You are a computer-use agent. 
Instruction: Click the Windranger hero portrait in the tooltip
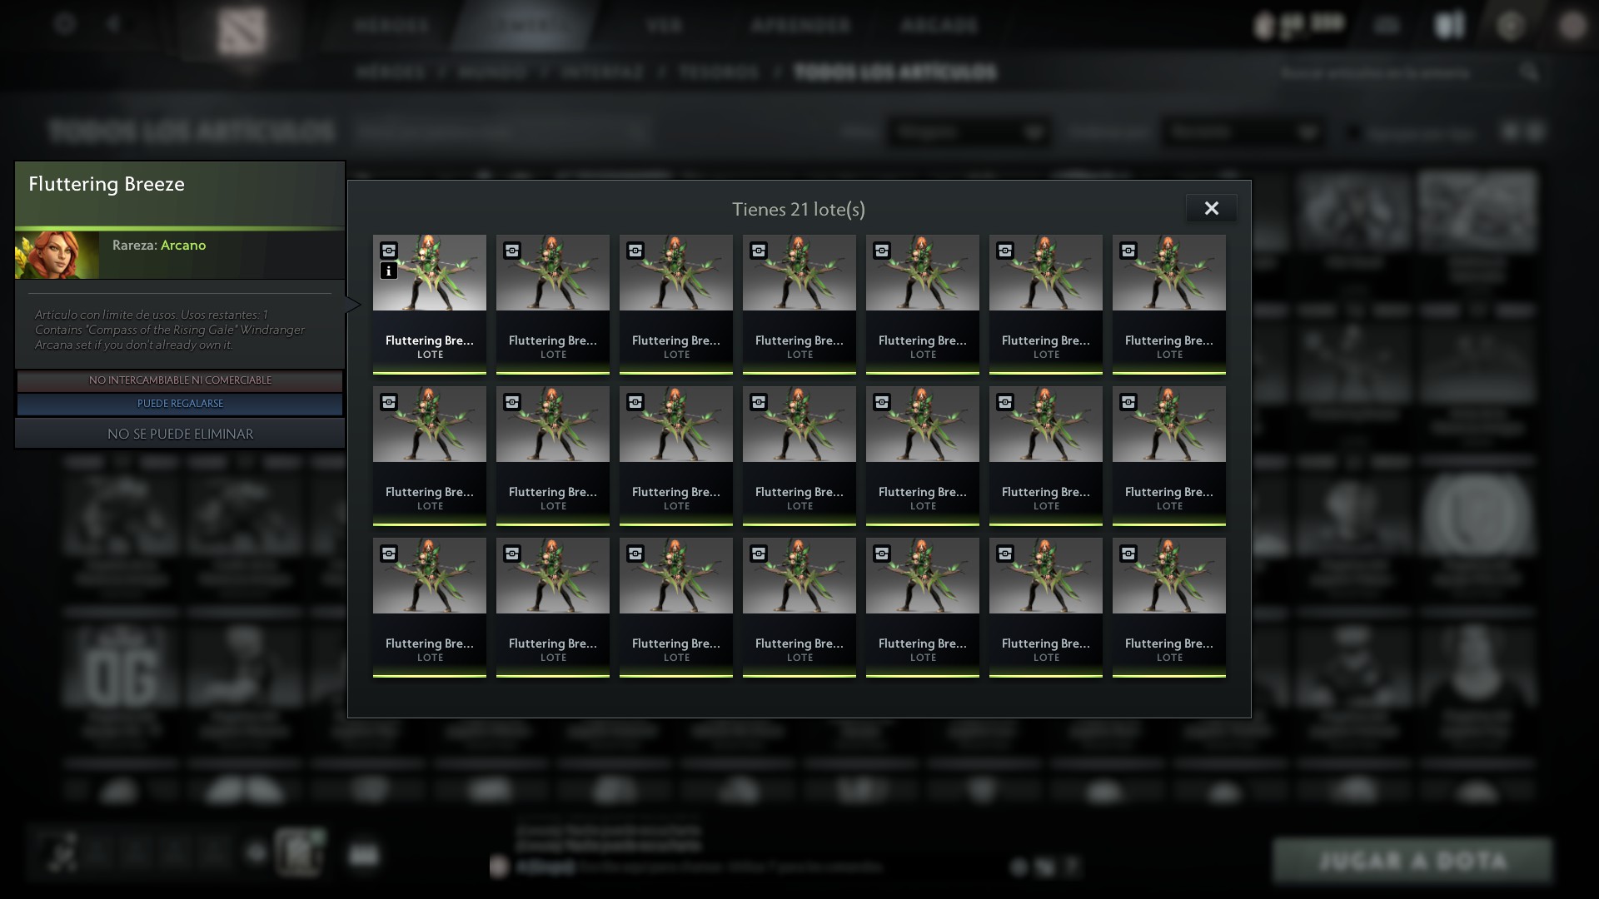coord(57,255)
